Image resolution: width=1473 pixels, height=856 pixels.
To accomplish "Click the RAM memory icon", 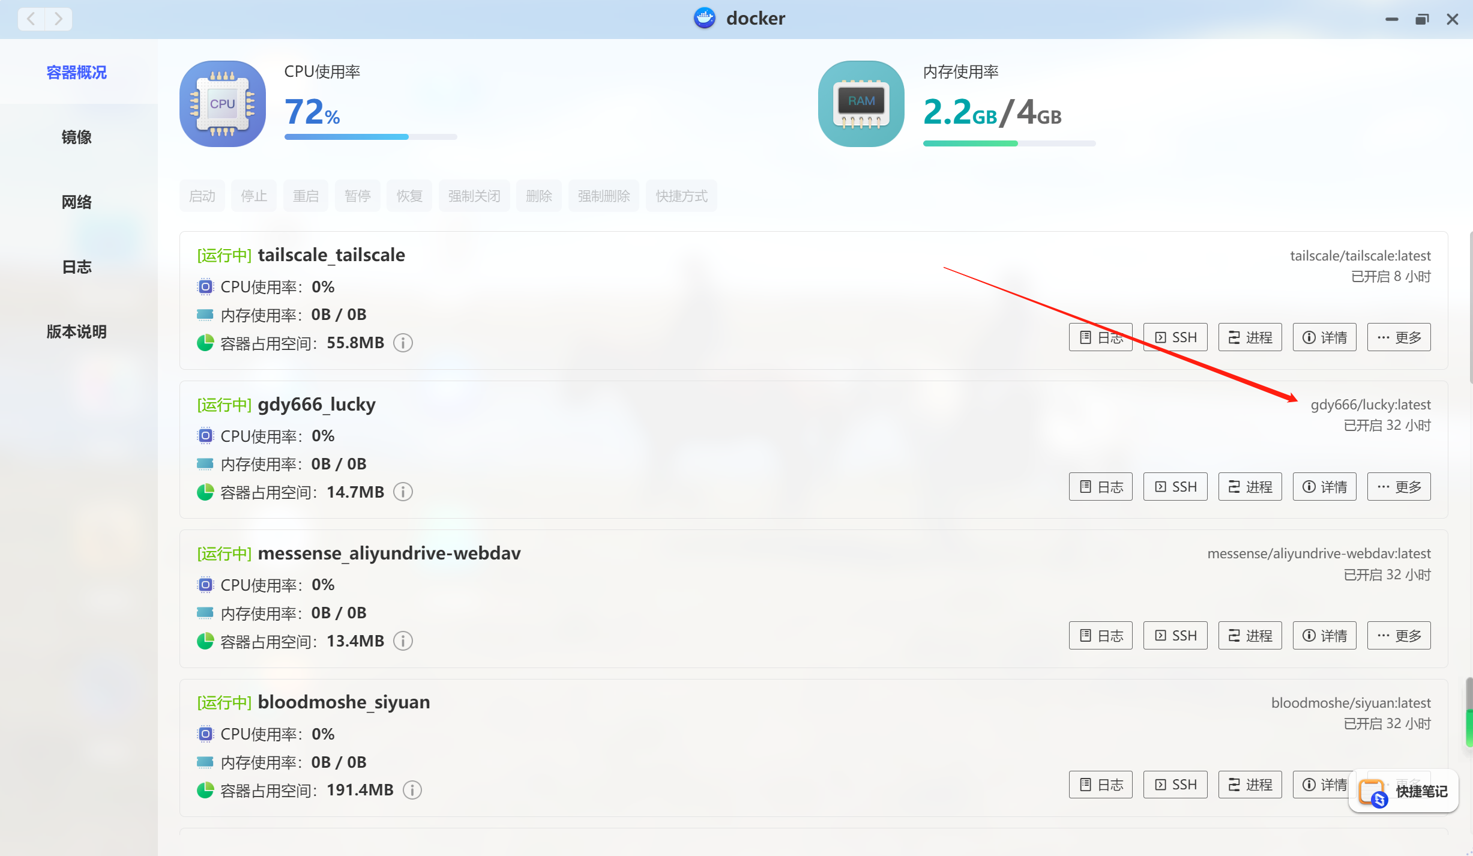I will click(x=860, y=103).
